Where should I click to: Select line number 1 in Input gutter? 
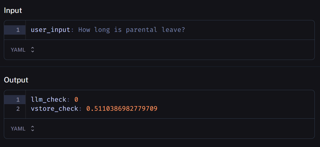point(18,30)
